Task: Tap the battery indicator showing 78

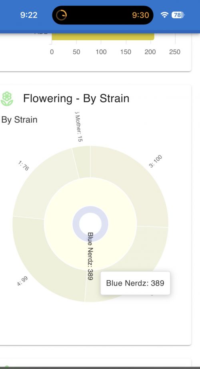Action: [x=178, y=15]
